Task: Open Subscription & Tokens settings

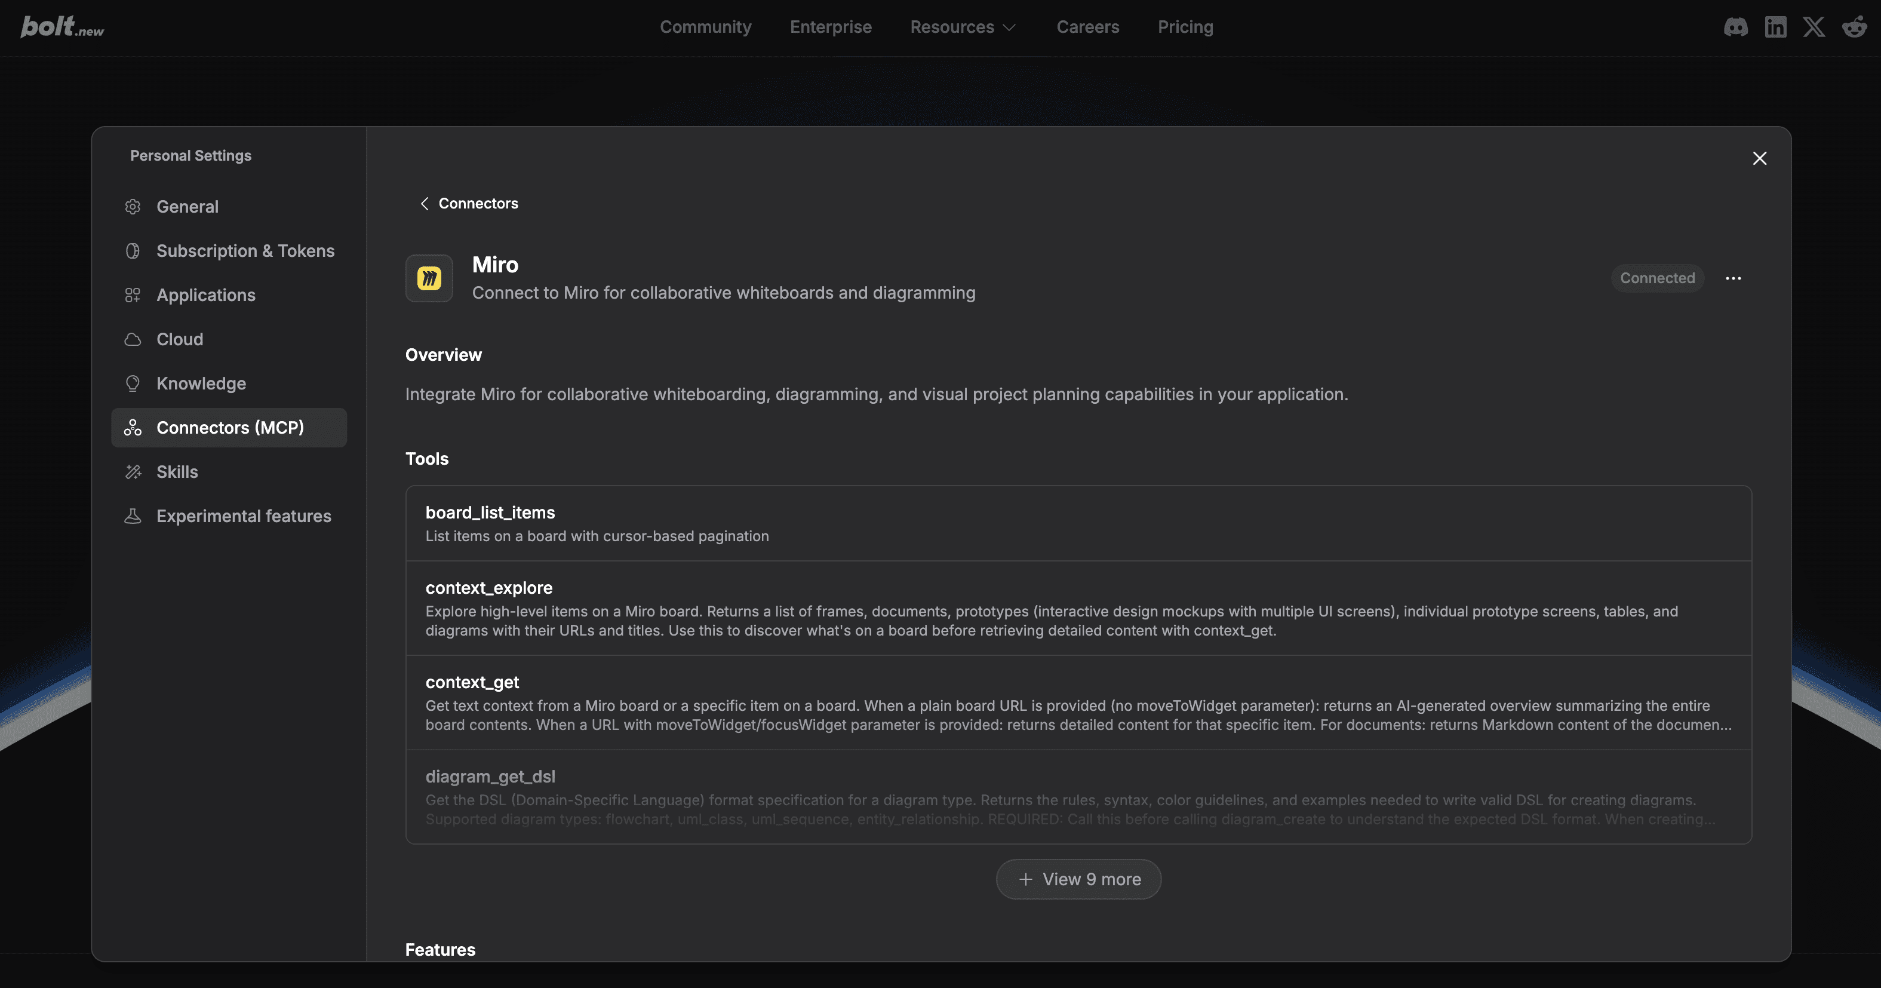Action: pos(245,251)
